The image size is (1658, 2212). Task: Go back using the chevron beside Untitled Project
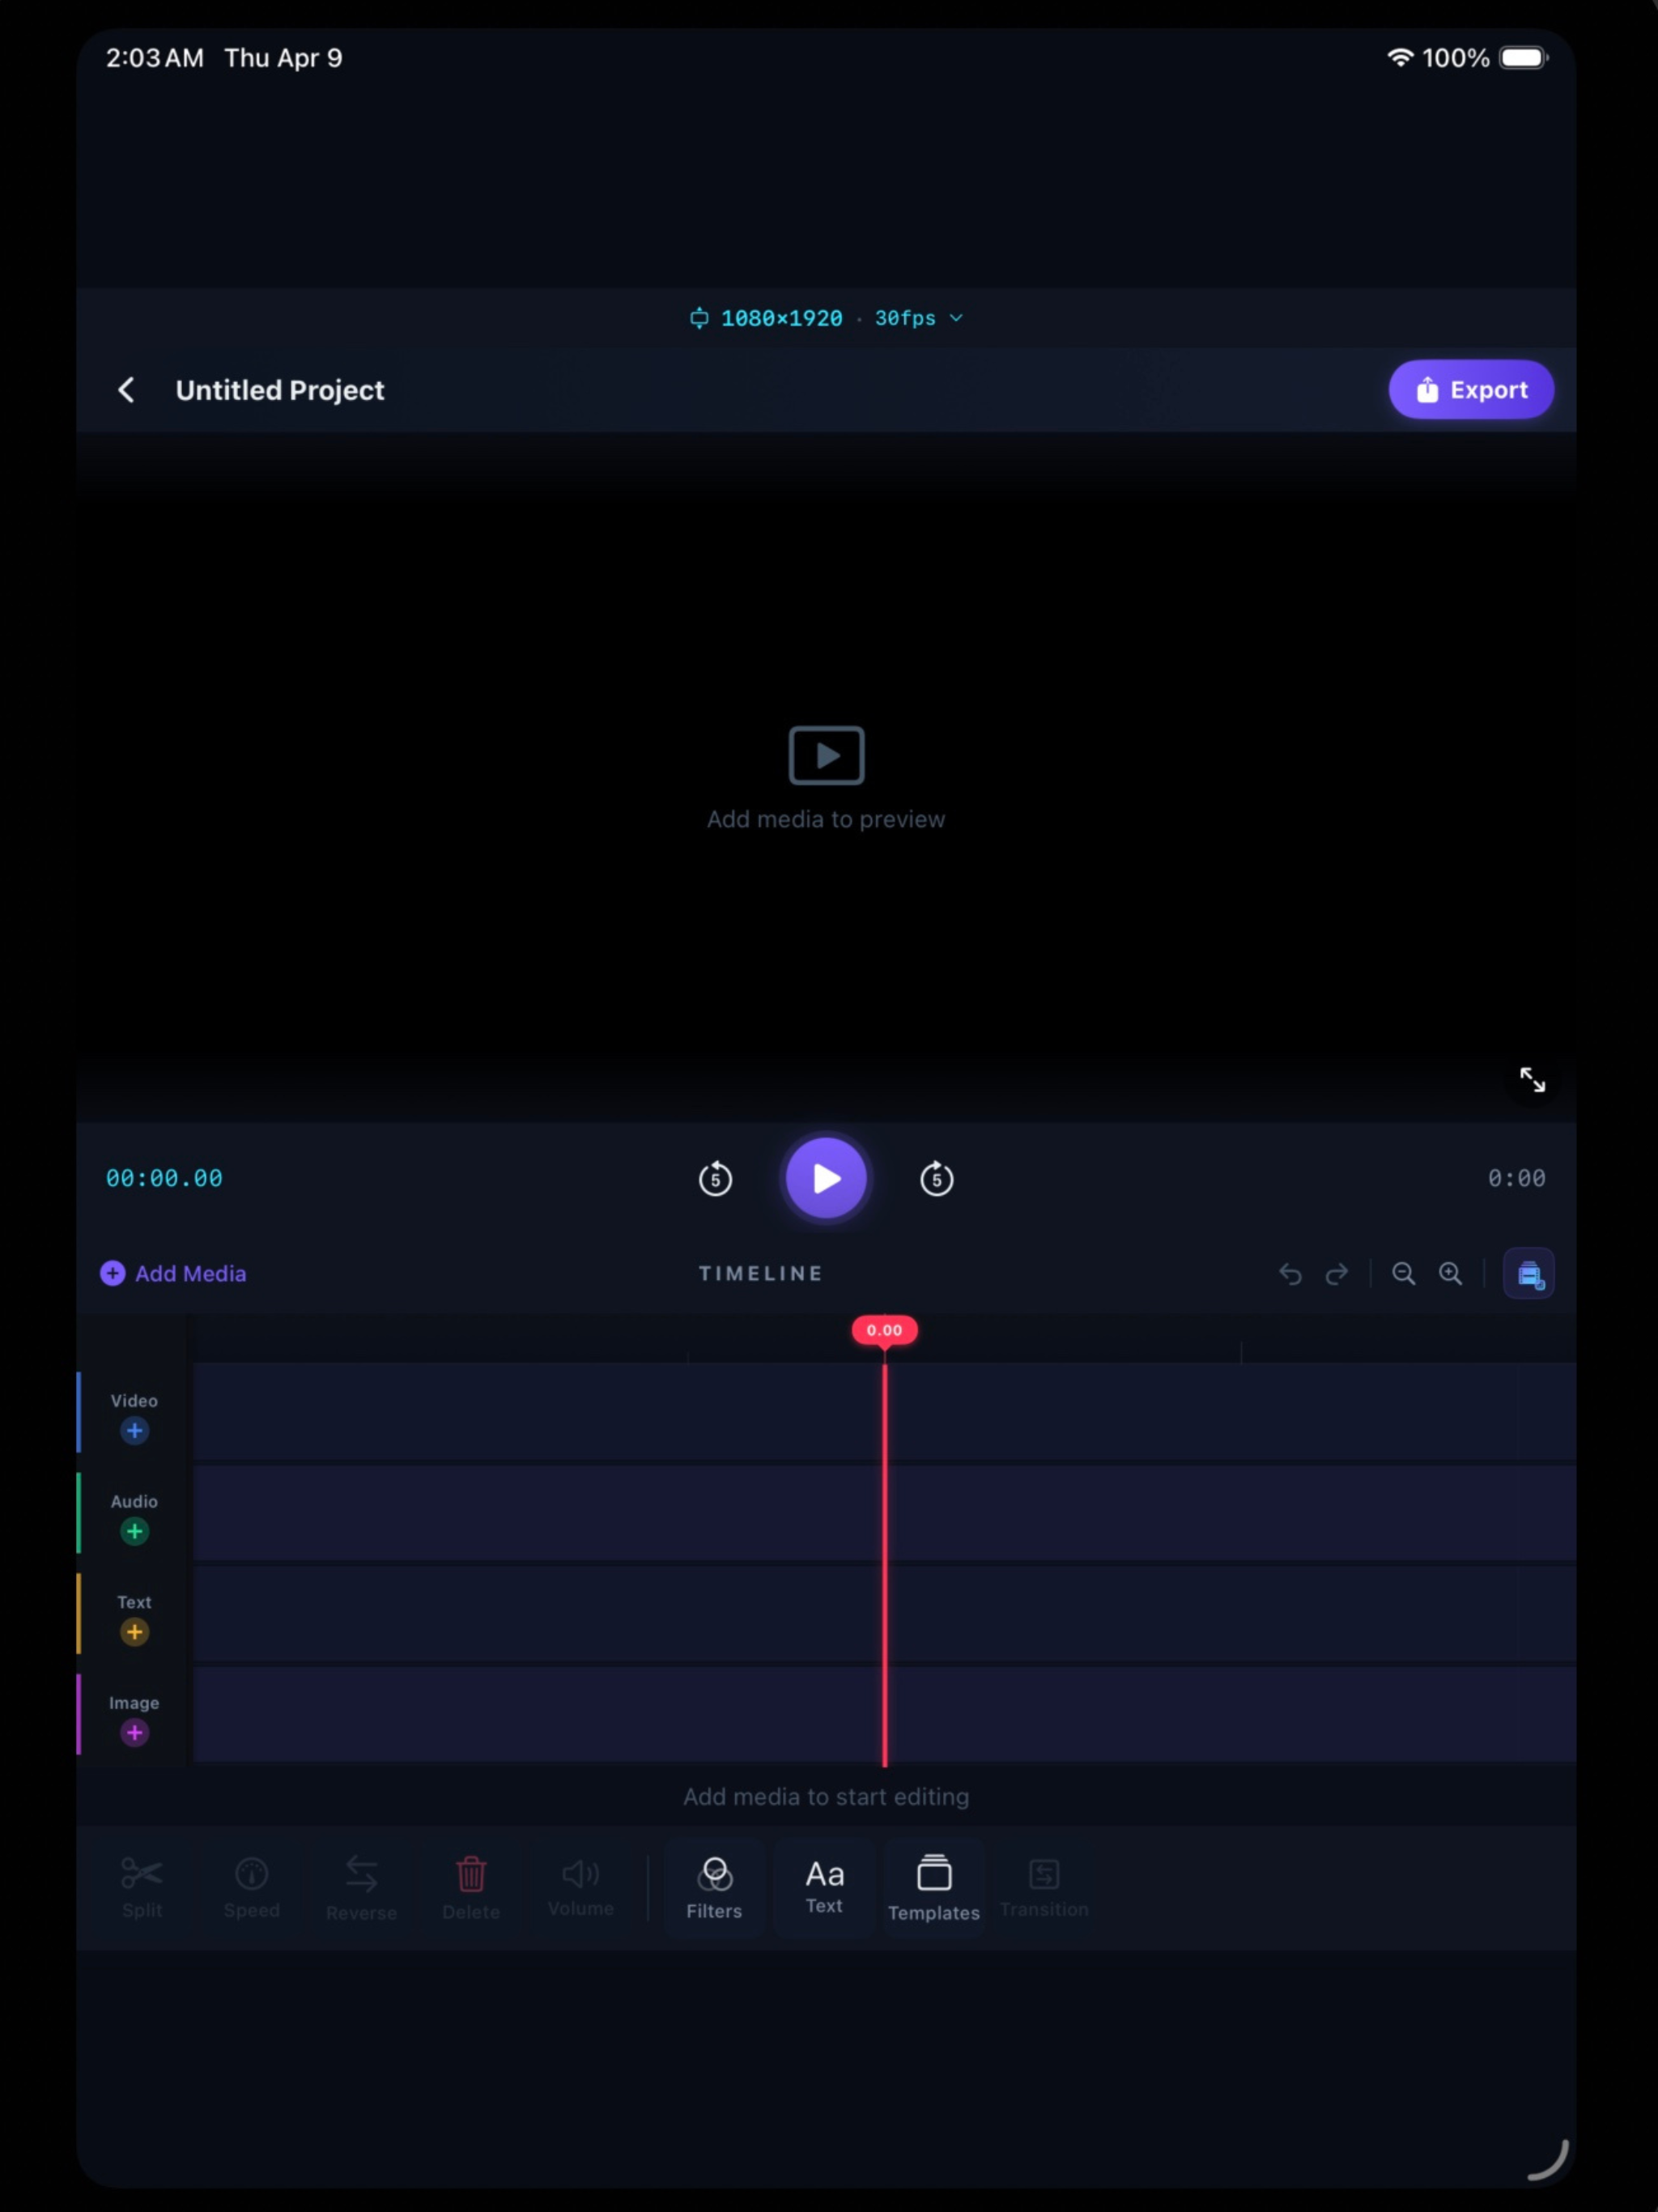point(126,390)
